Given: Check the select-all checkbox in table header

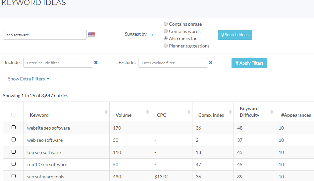Looking at the screenshot, I should 14,115.
